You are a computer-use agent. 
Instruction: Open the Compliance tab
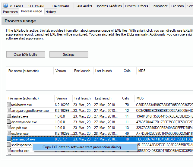[x=160, y=6]
